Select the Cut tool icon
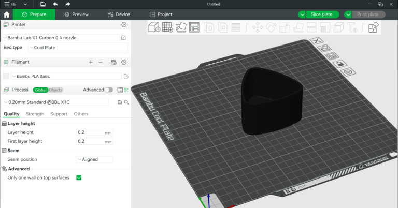This screenshot has height=208, width=398. (x=311, y=27)
